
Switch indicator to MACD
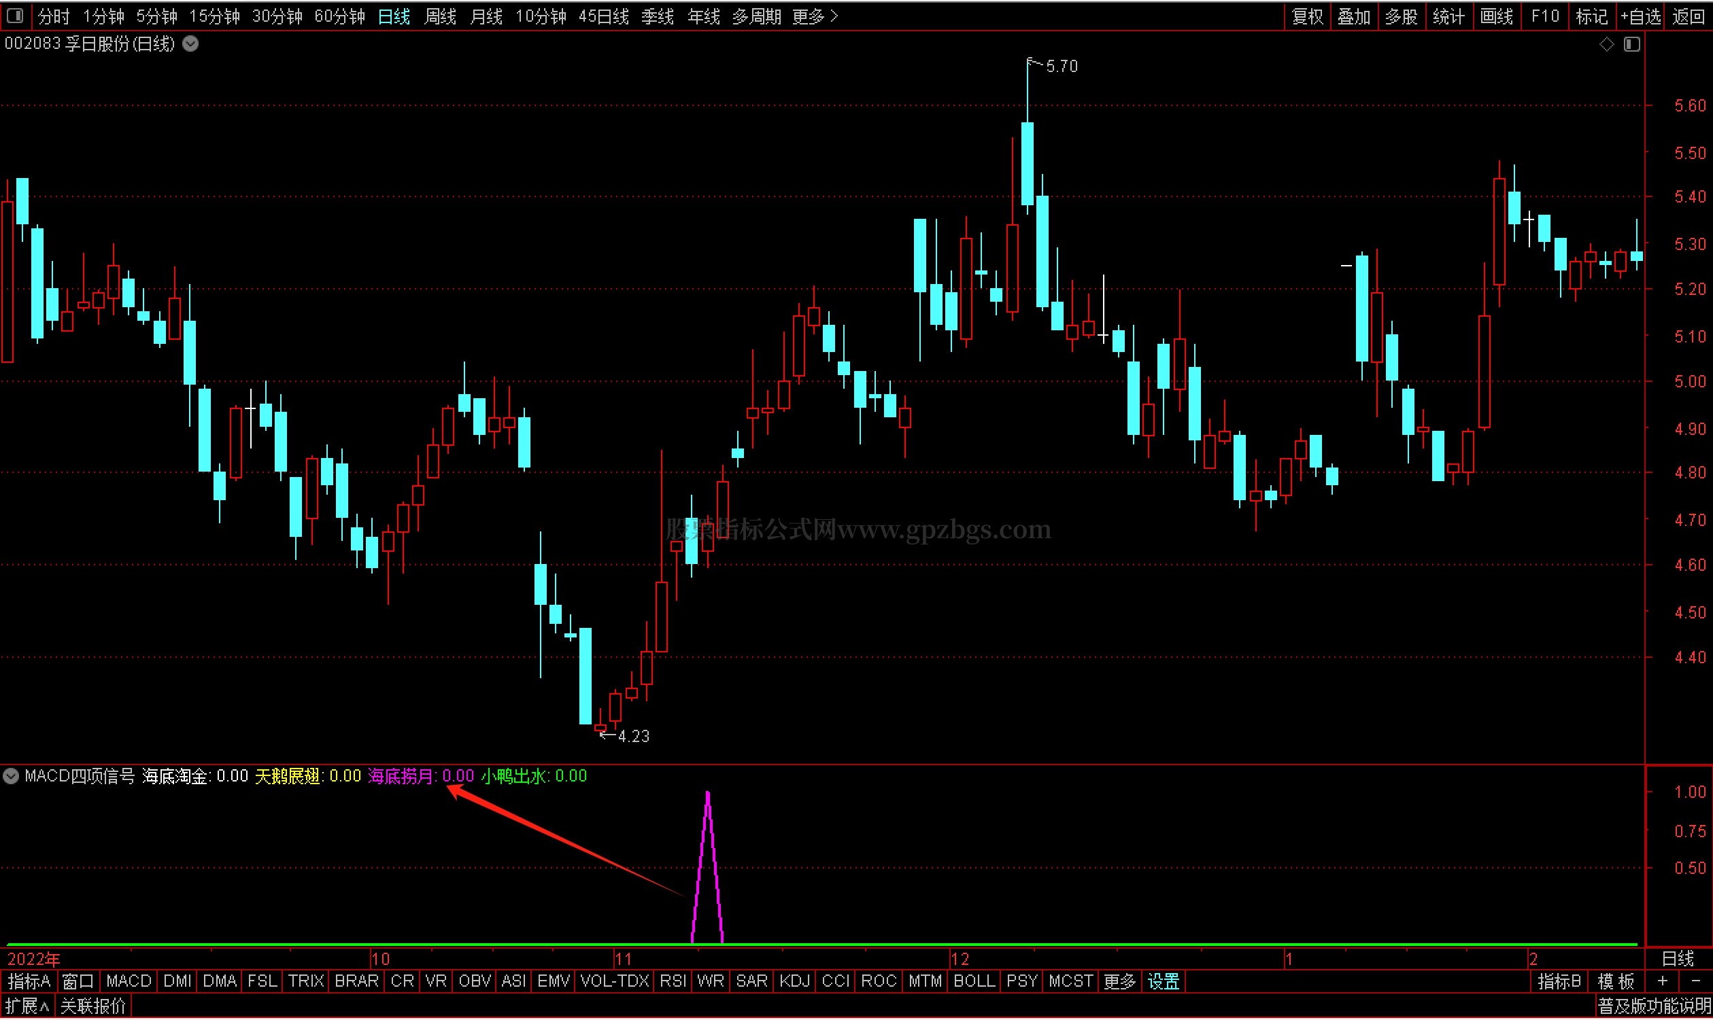[x=129, y=983]
